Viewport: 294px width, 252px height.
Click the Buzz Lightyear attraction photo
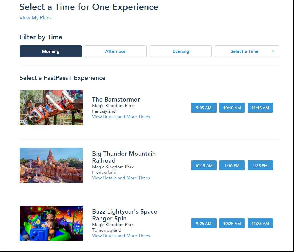click(51, 223)
